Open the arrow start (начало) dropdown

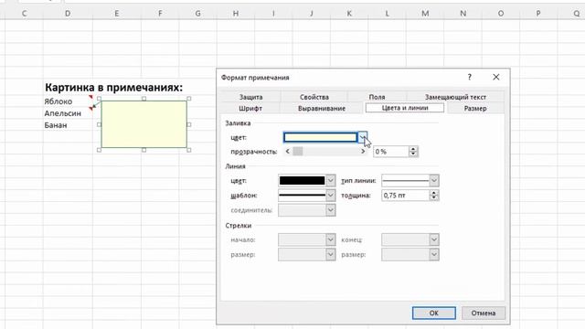coord(331,239)
